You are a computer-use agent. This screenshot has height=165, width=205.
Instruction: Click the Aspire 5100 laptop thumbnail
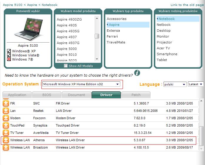[x=29, y=29]
